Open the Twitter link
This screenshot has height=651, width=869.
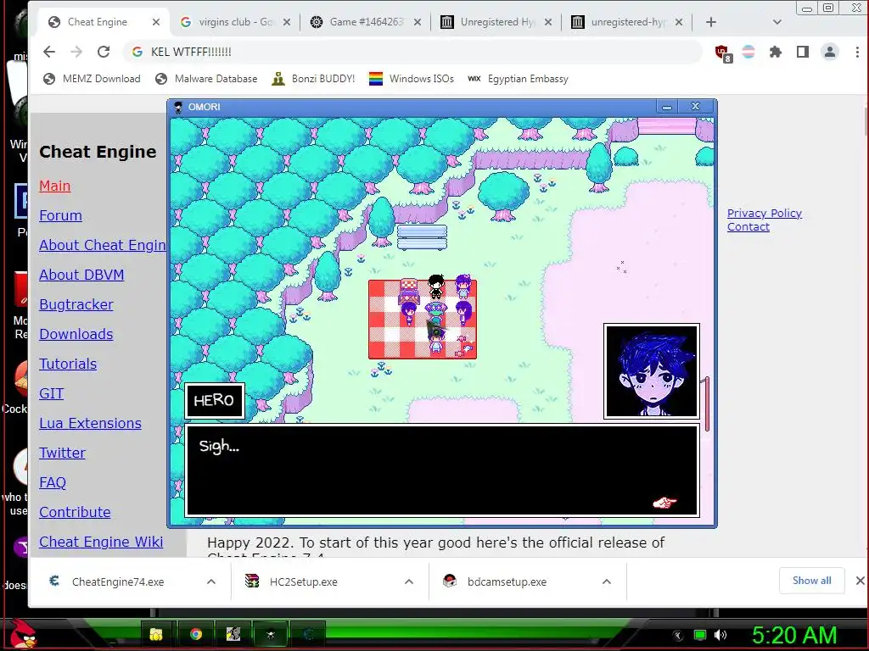(62, 453)
